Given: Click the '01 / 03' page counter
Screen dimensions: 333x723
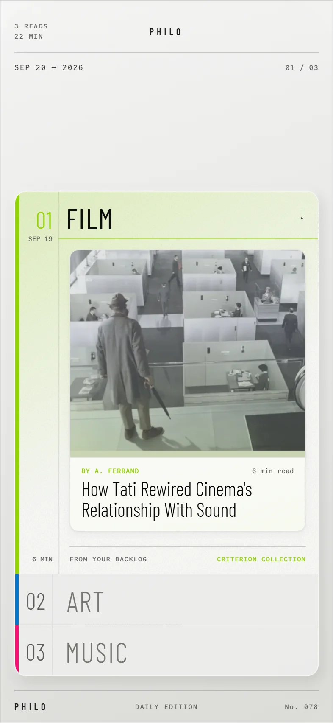Looking at the screenshot, I should [x=302, y=67].
